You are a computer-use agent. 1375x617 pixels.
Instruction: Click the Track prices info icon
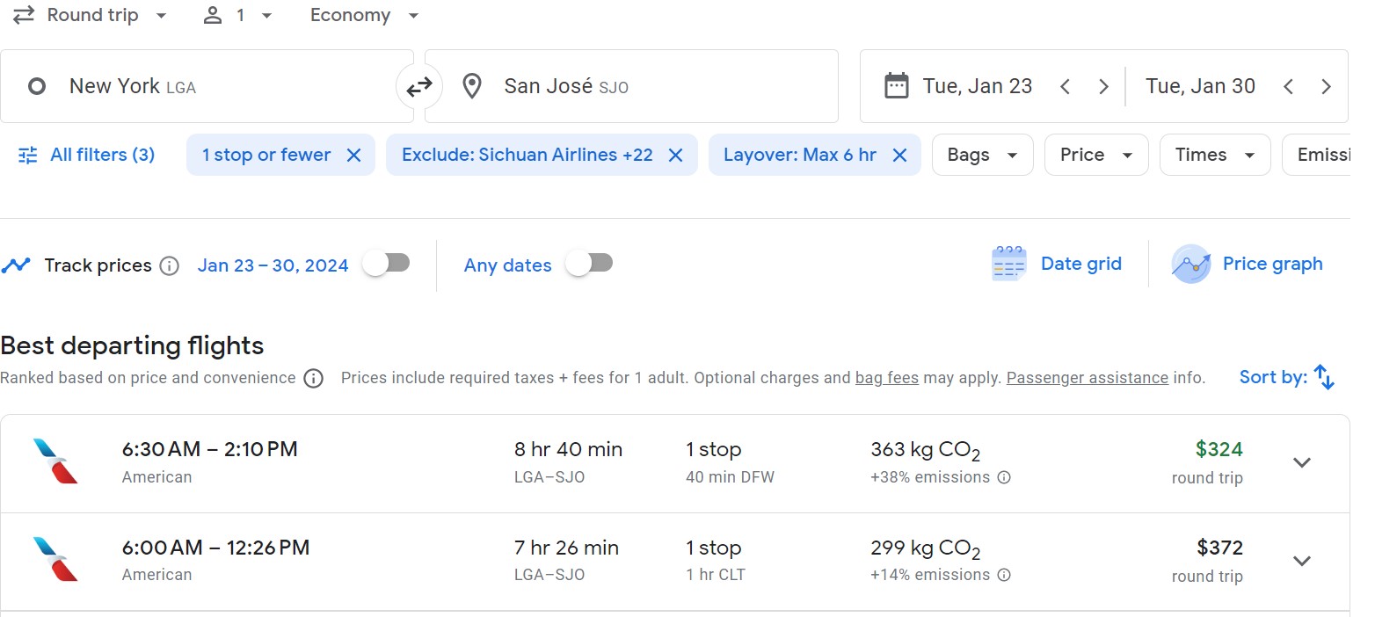pyautogui.click(x=169, y=265)
